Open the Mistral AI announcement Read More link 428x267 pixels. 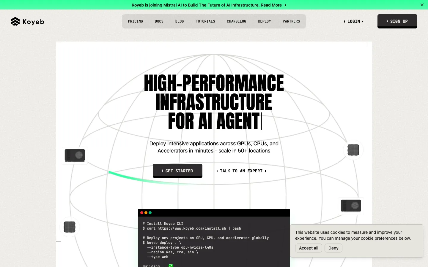click(273, 5)
